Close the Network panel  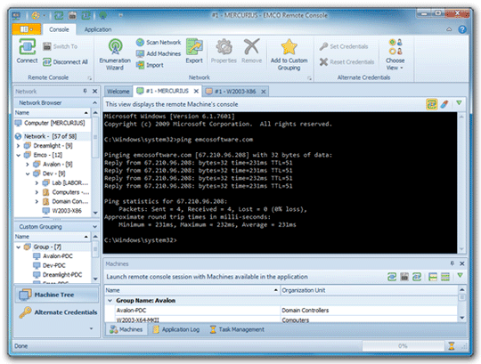(94, 91)
